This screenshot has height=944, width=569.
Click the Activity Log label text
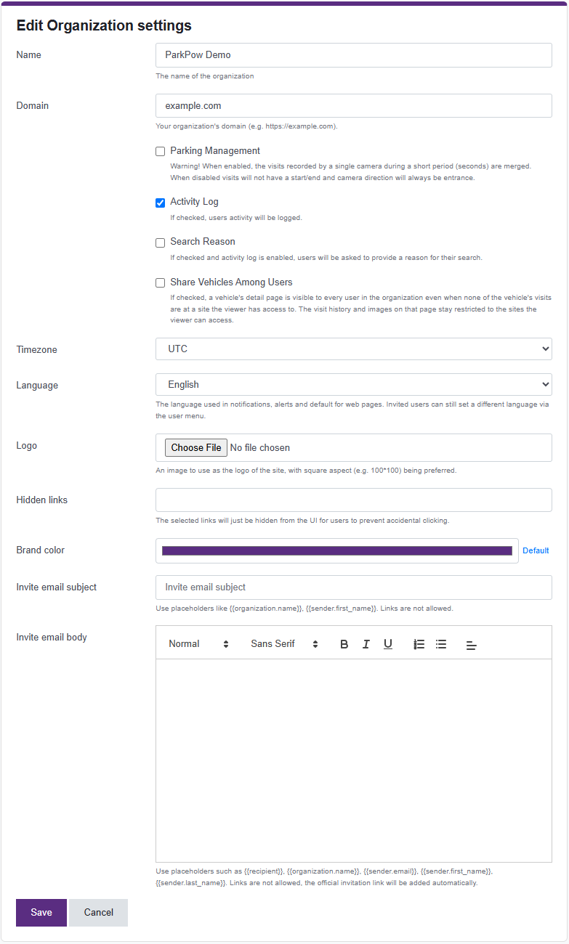point(194,202)
